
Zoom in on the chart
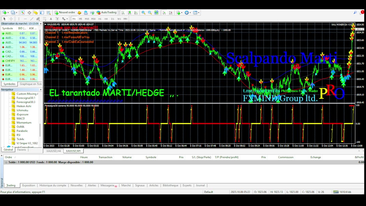(143, 13)
